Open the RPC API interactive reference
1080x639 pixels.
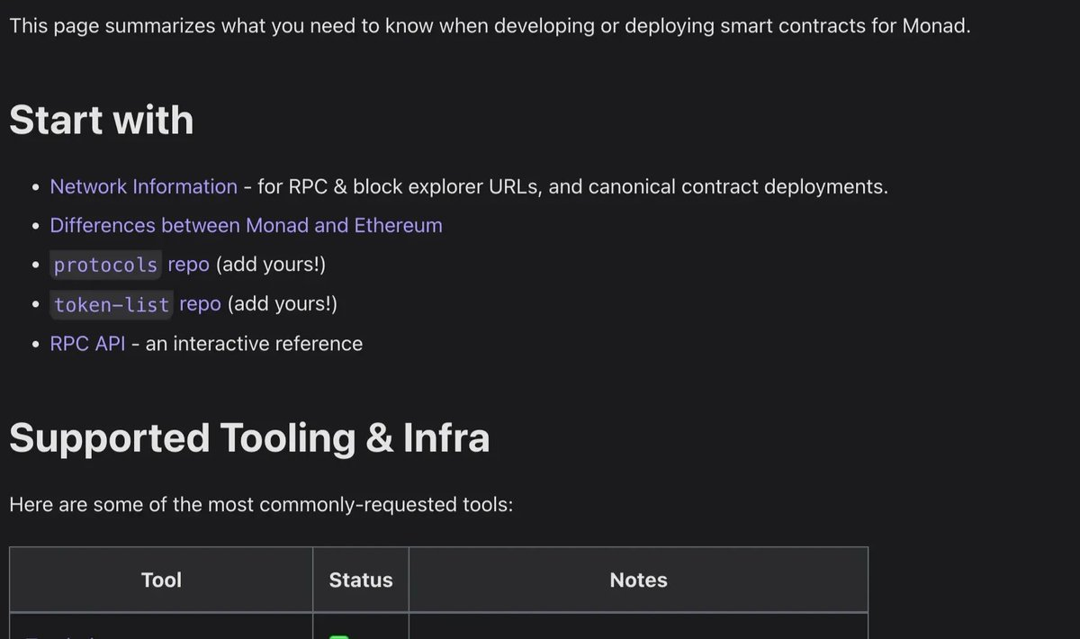click(x=87, y=344)
